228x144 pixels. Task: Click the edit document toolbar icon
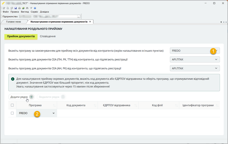(x=4, y=8)
